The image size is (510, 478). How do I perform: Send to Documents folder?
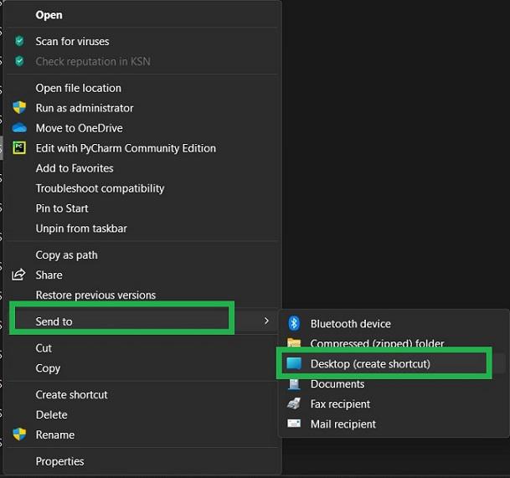point(337,384)
